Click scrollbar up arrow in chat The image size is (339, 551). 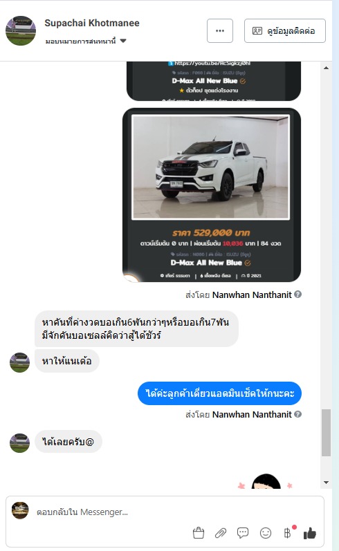326,68
